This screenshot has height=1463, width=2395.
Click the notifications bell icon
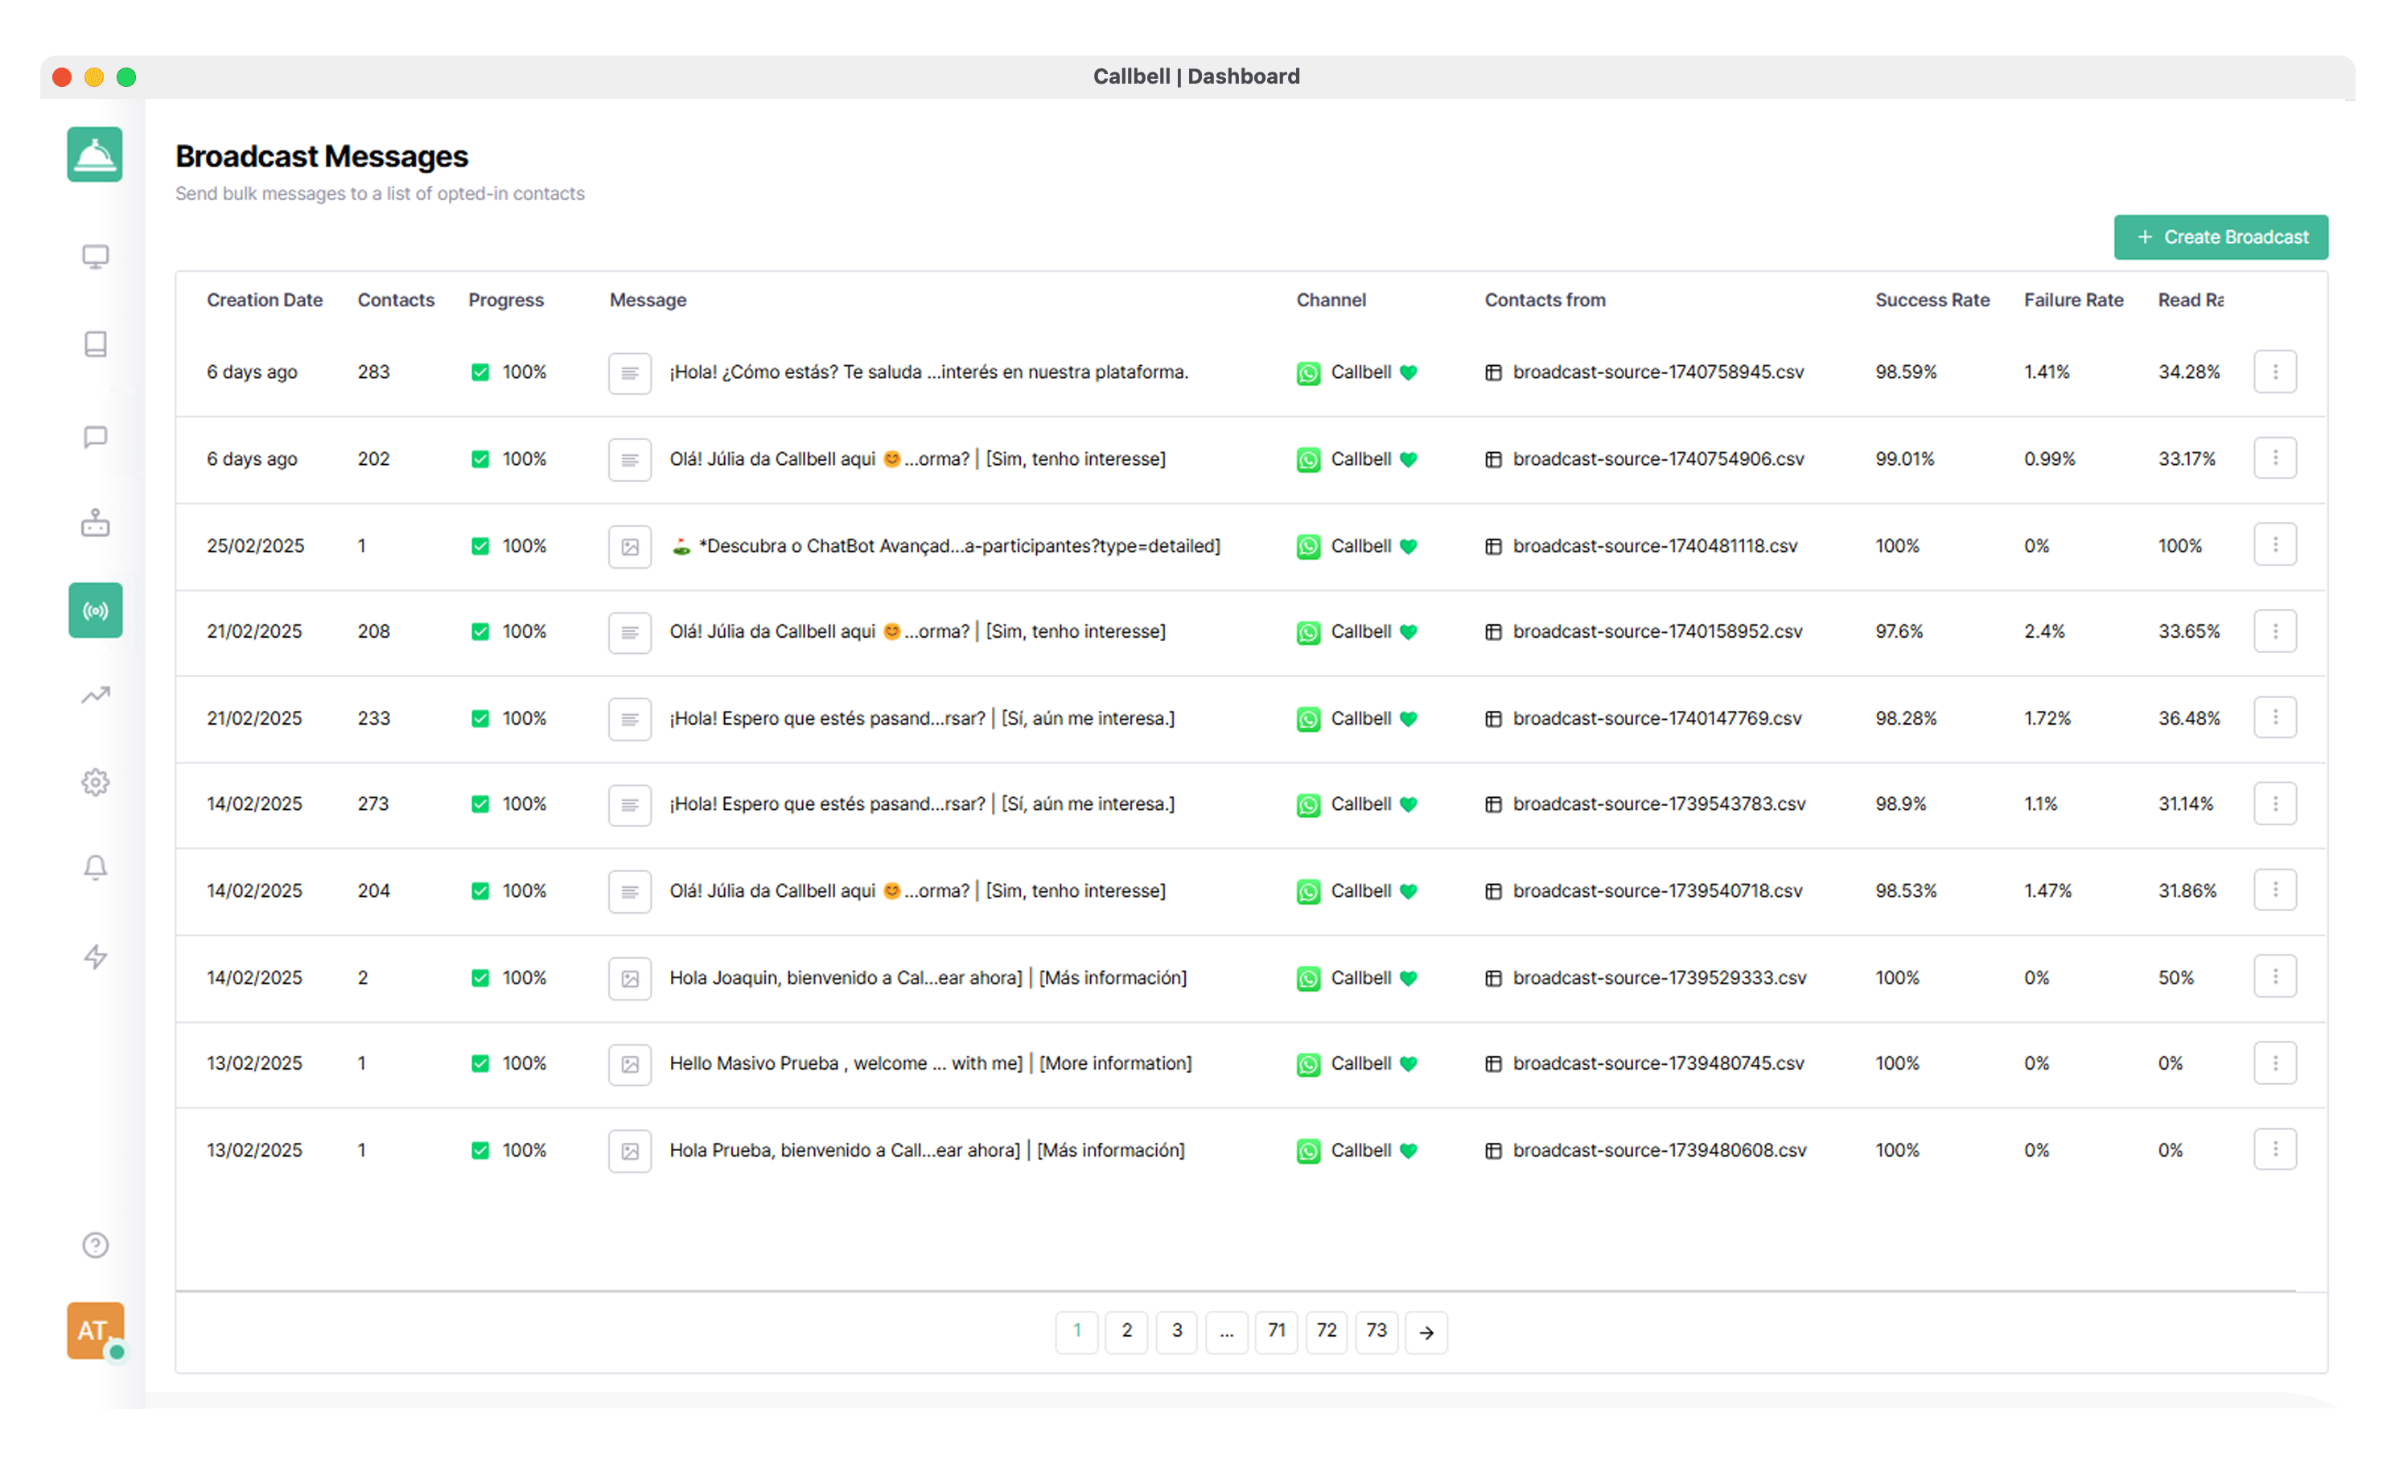[95, 868]
